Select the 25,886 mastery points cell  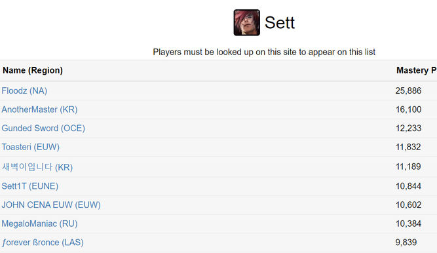click(x=408, y=90)
